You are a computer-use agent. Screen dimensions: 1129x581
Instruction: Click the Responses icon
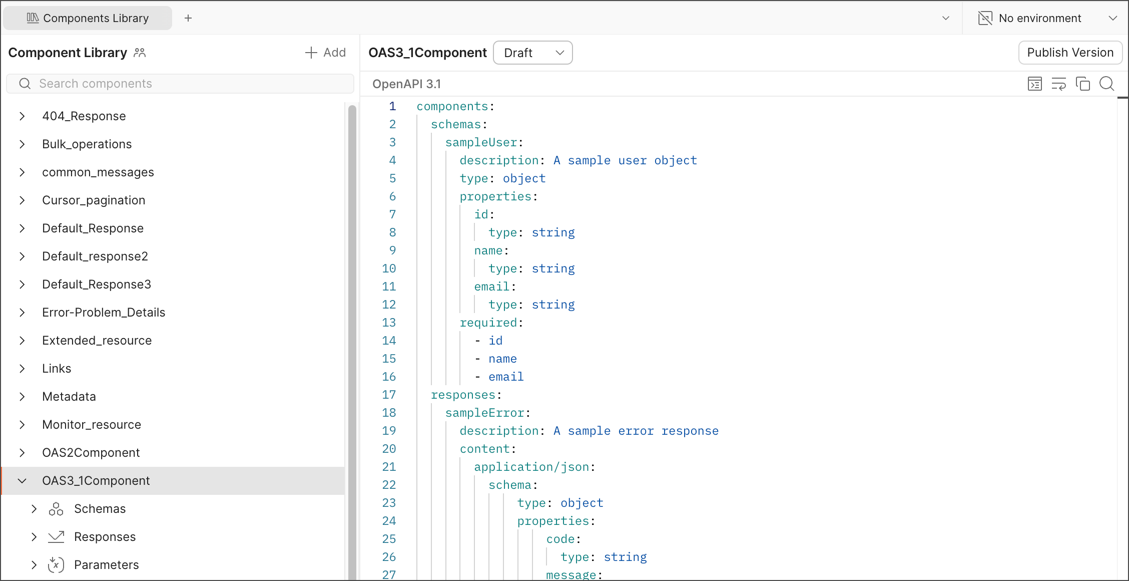click(56, 537)
